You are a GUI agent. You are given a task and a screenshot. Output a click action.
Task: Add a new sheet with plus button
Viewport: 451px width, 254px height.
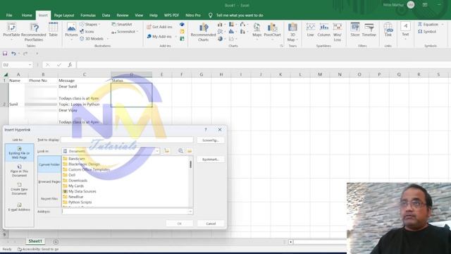tap(56, 242)
